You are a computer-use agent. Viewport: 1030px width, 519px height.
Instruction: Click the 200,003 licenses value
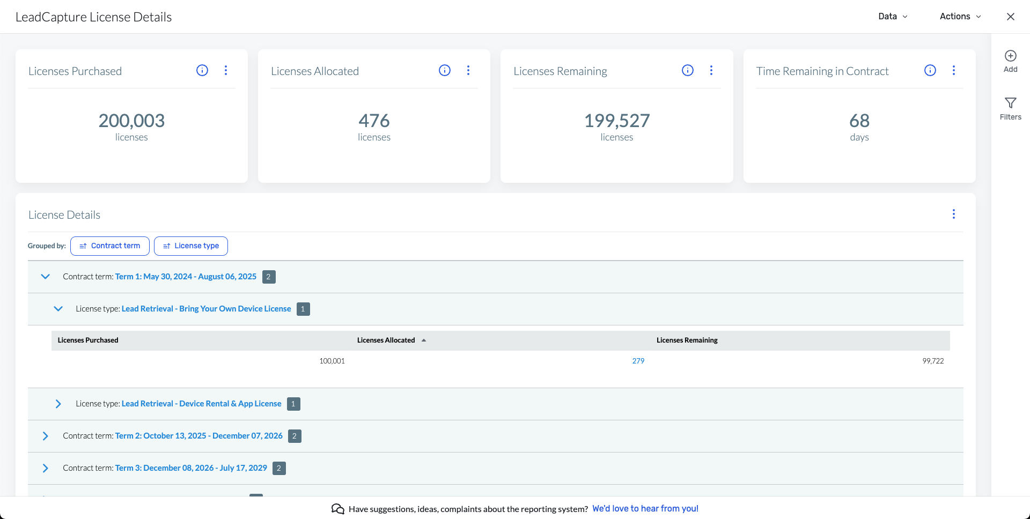(131, 121)
